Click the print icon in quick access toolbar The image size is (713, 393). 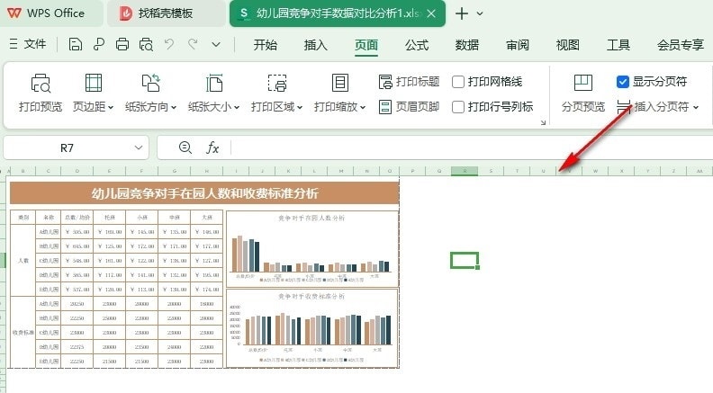(x=122, y=45)
